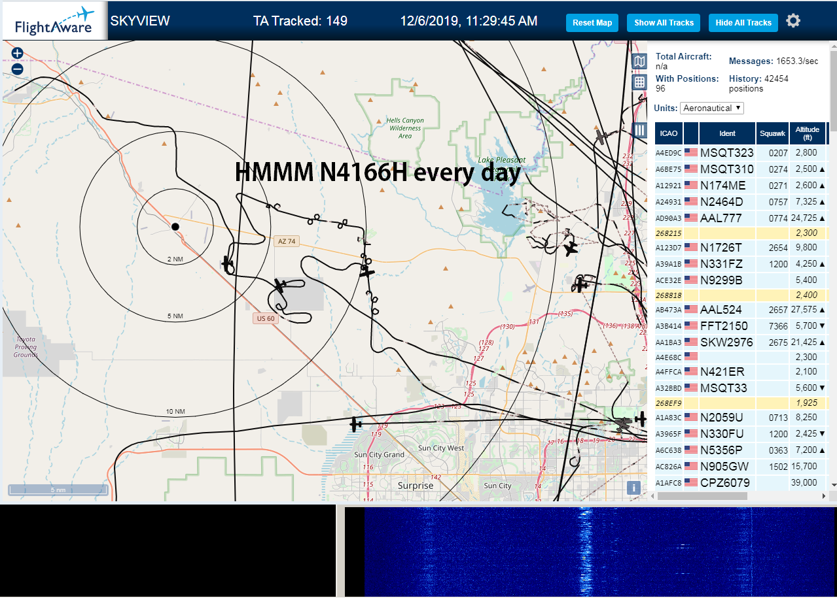Select the highlighted 268818 row
Image resolution: width=837 pixels, height=598 pixels.
coord(741,295)
